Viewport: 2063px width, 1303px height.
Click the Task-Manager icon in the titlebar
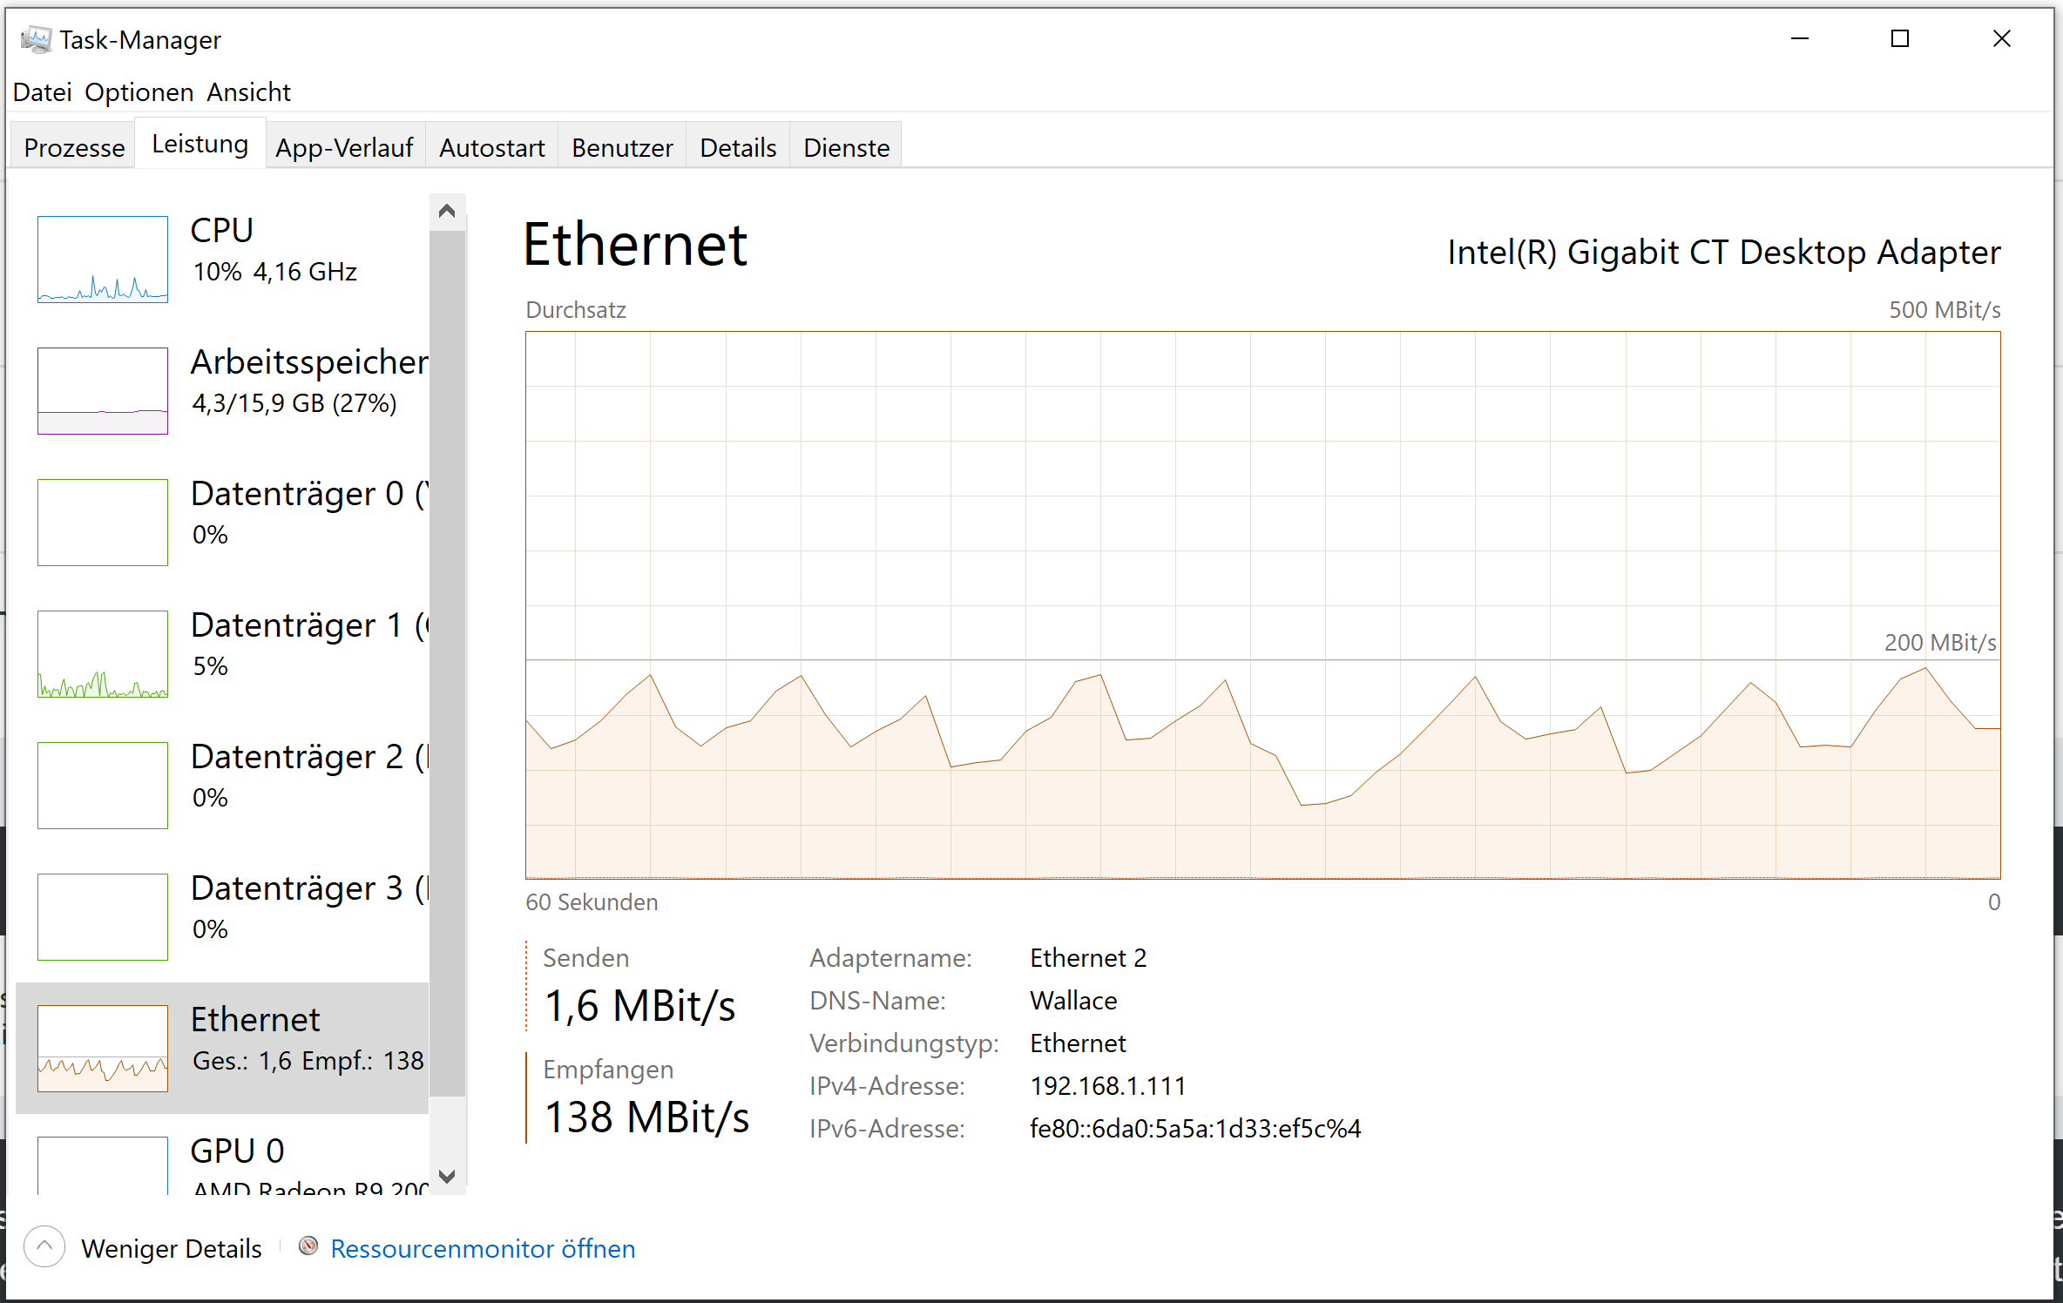pyautogui.click(x=36, y=39)
